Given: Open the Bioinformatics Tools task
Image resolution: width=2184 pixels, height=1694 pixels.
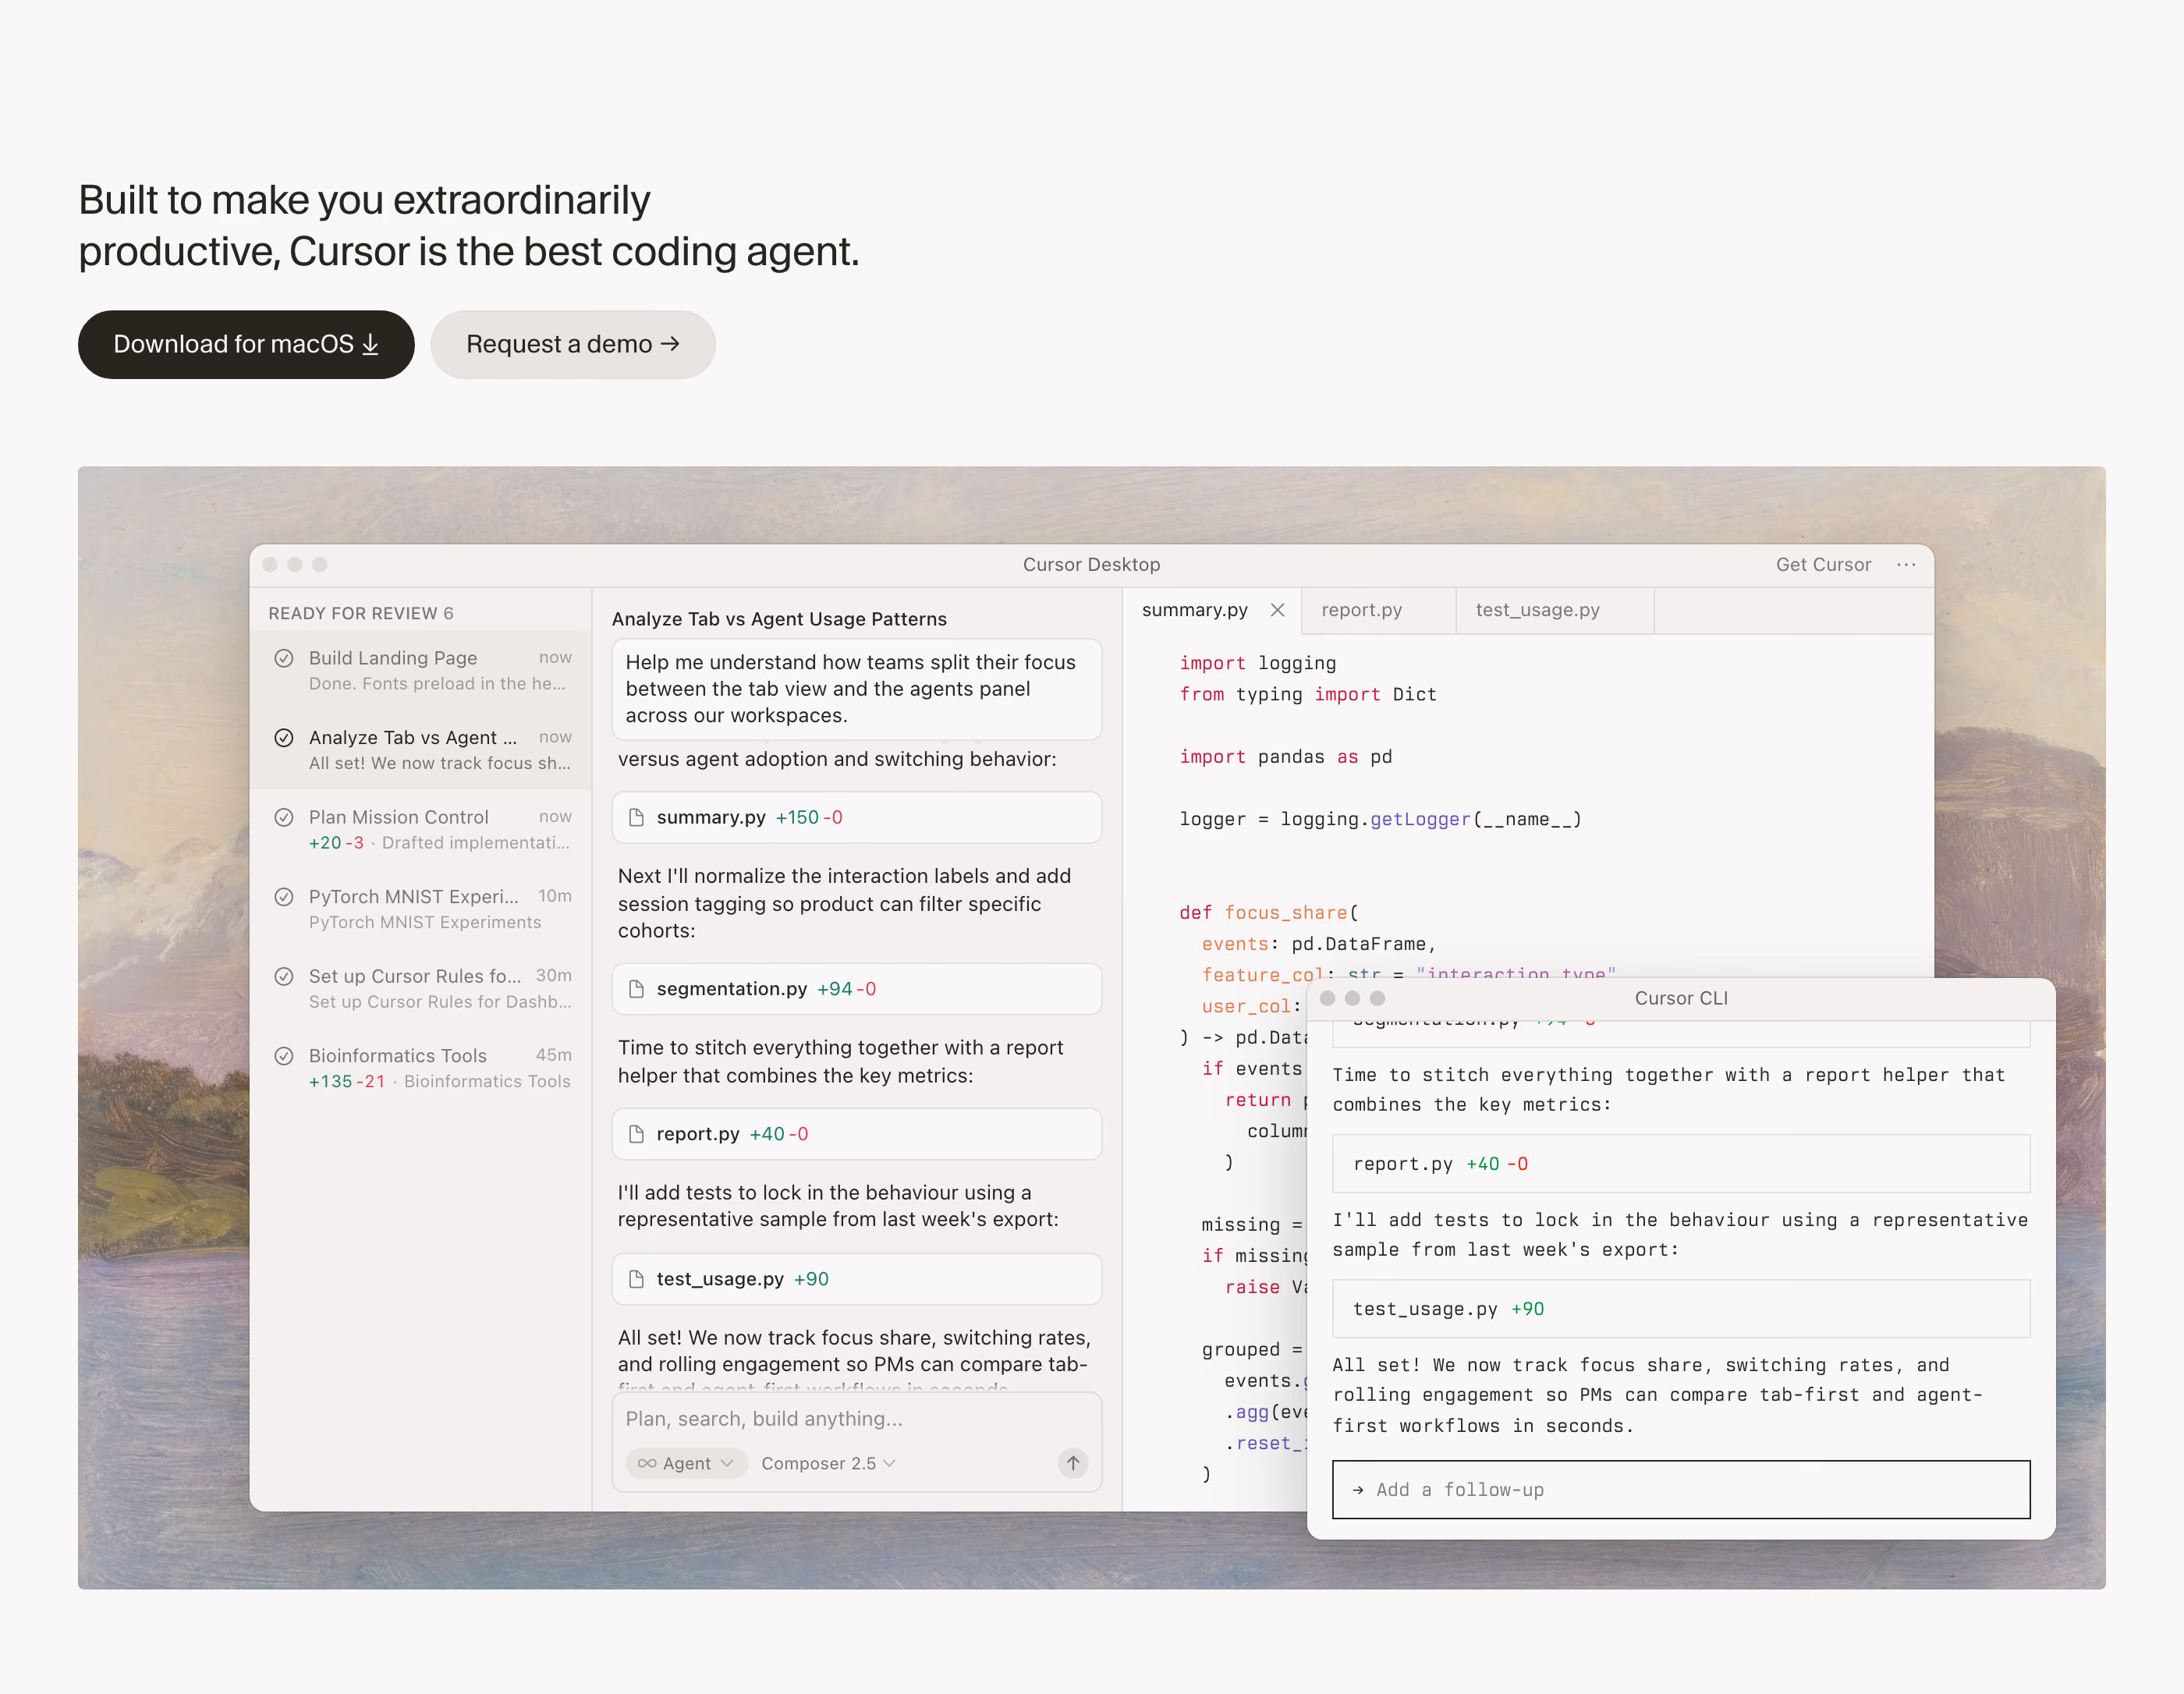Looking at the screenshot, I should [421, 1068].
